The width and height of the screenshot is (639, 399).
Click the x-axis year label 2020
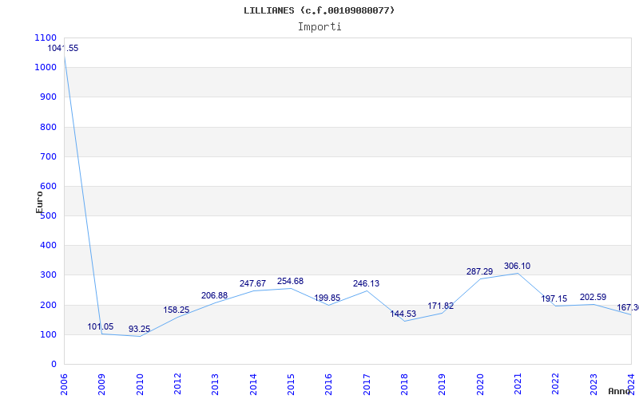(480, 385)
